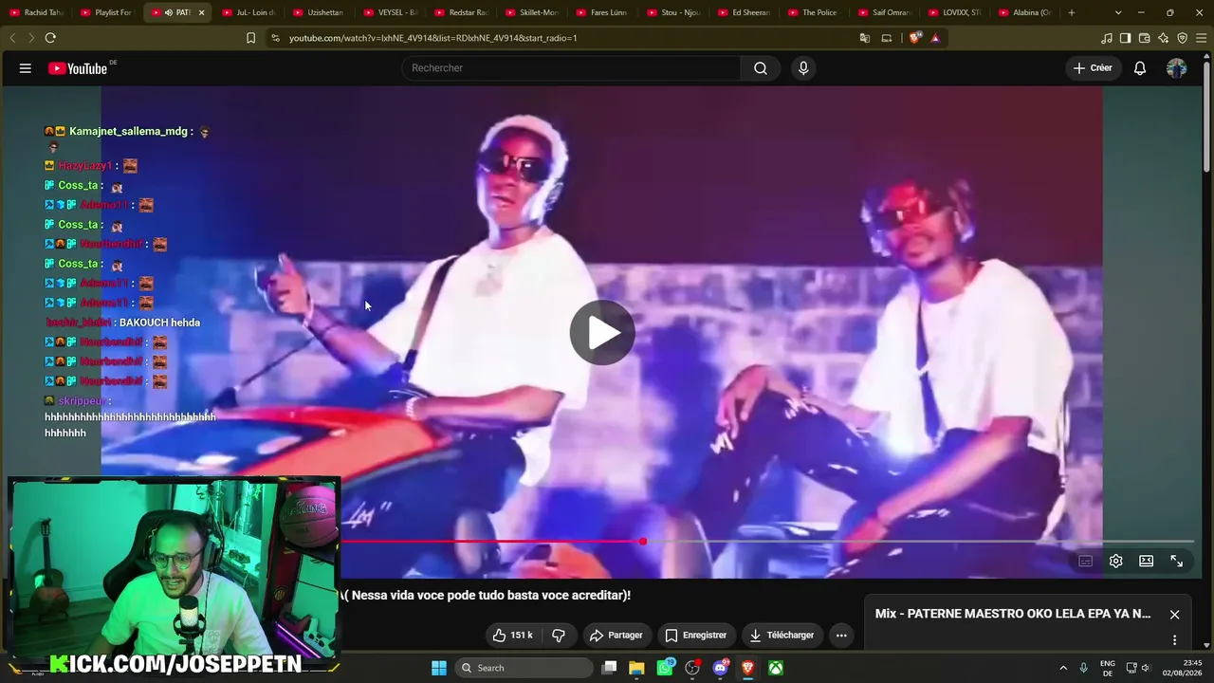Like the video with 151 k likes
Viewport: 1214px width, 683px height.
513,636
